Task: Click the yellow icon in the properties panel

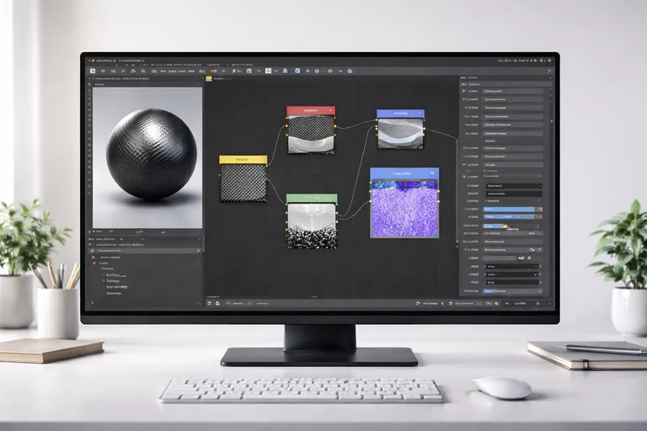Action: coord(521,258)
